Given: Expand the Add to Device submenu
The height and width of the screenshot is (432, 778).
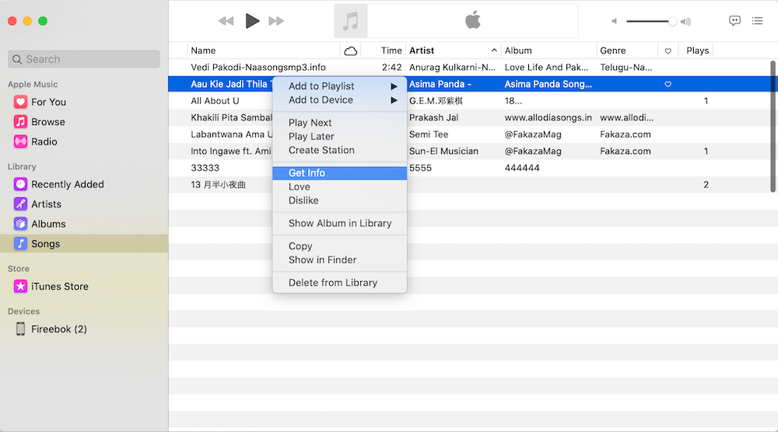Looking at the screenshot, I should coord(339,100).
